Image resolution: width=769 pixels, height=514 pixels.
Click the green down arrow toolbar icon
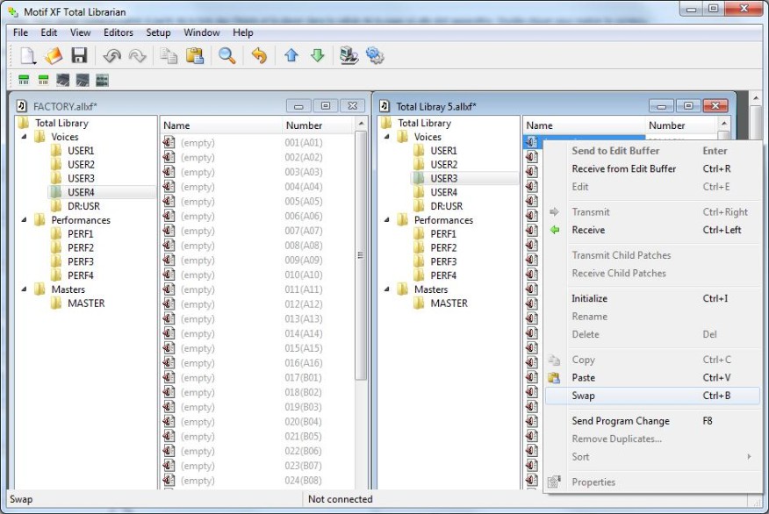click(317, 55)
